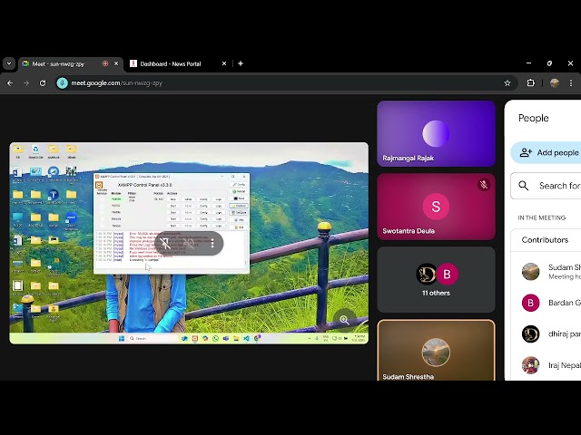Viewport: 581px width, 435px height.
Task: Open a new Chrome tab
Action: click(241, 63)
